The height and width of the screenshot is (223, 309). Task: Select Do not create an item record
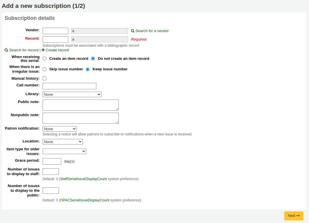(x=93, y=58)
